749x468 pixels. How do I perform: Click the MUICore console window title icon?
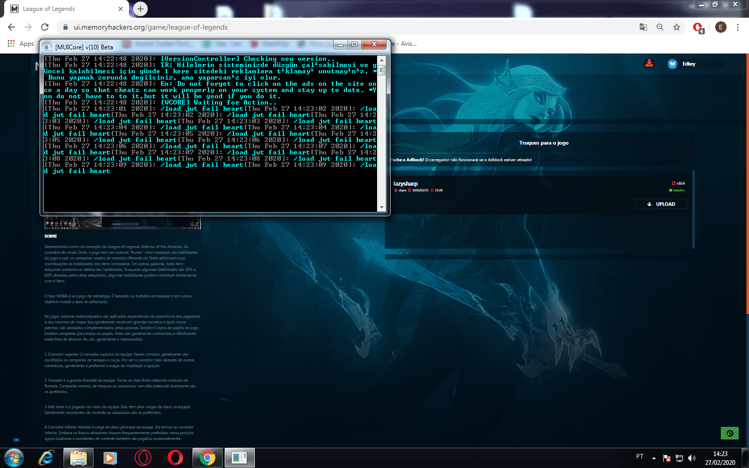(48, 46)
